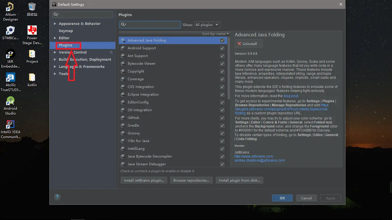Click plugin icon beside Java Bytecode Decompiler
Image resolution: width=392 pixels, height=220 pixels.
pos(123,156)
